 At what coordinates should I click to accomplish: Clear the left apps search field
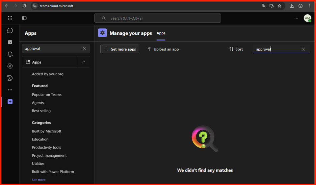click(x=84, y=48)
